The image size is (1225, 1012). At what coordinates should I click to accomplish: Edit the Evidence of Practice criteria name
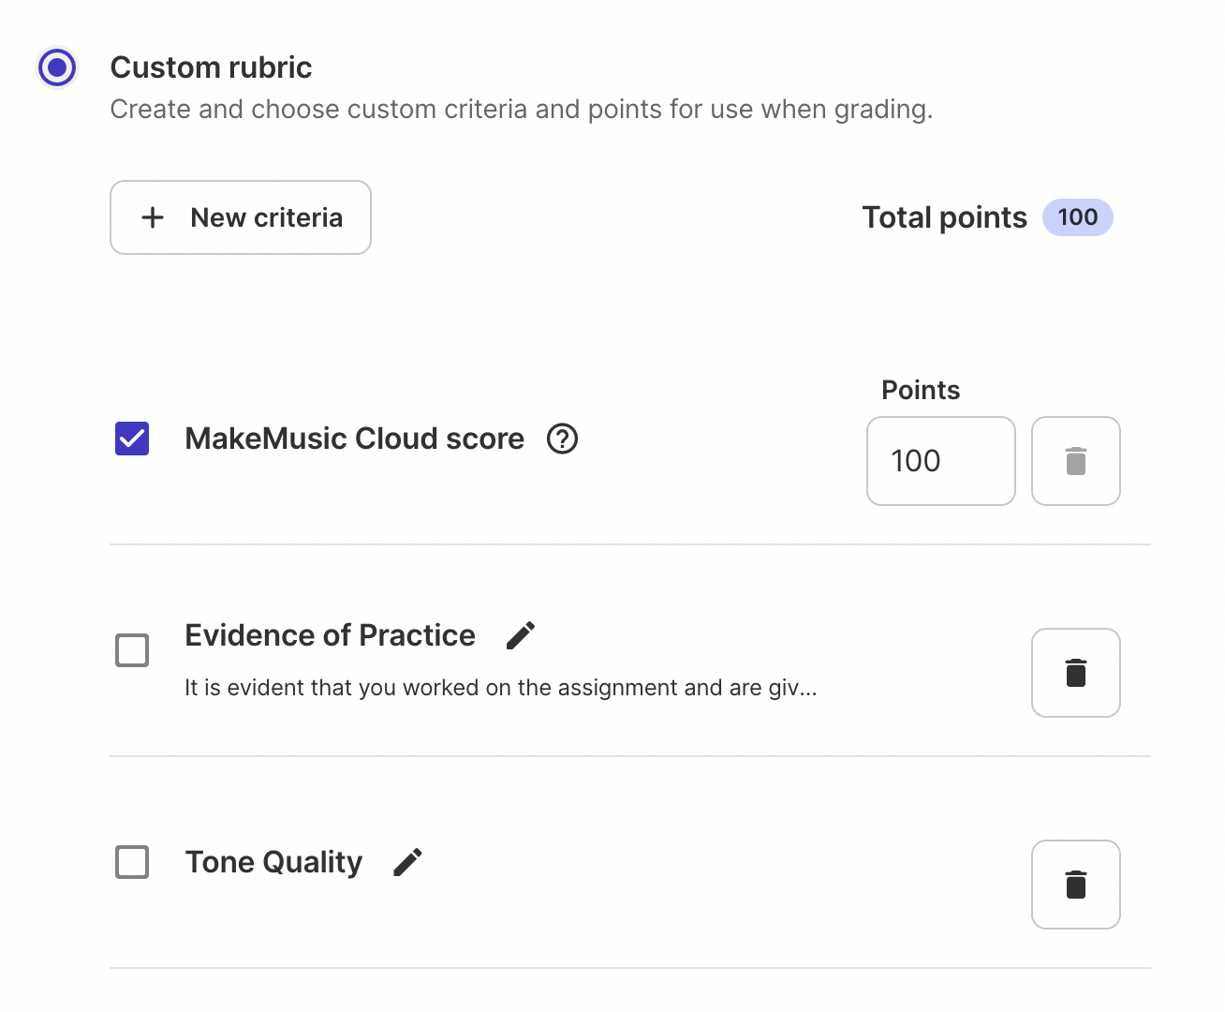click(521, 635)
